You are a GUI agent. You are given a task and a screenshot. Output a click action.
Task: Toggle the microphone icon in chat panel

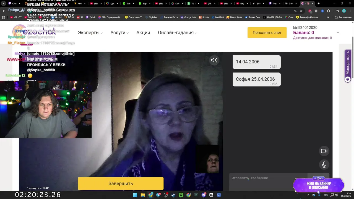pos(324,164)
